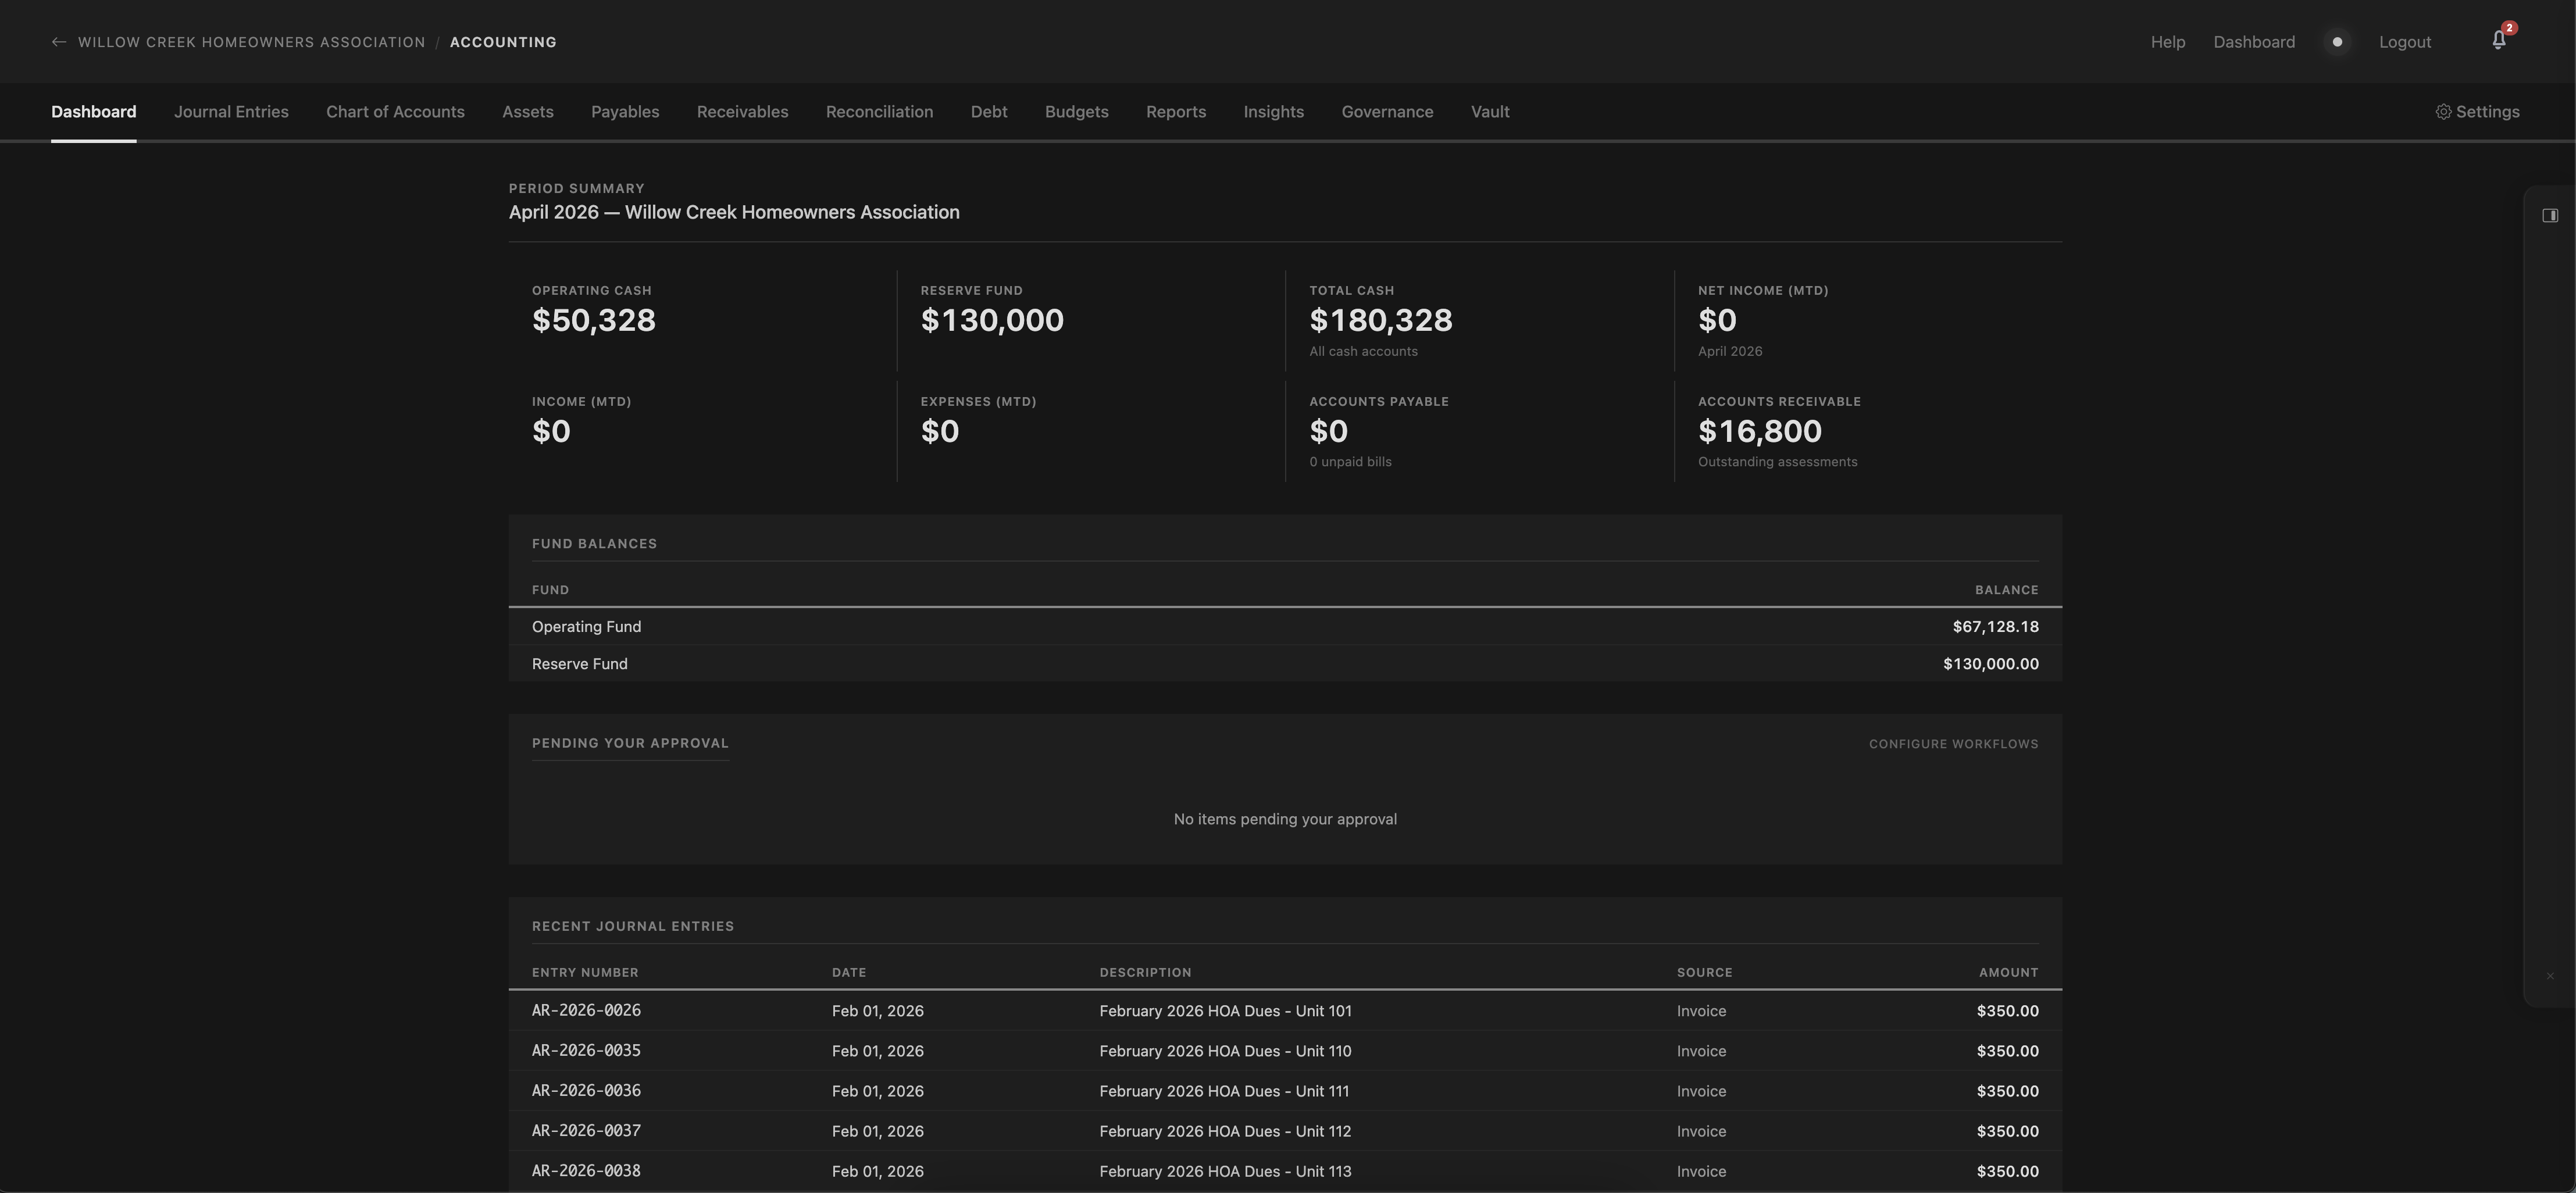The height and width of the screenshot is (1193, 2576).
Task: Switch to Reconciliation tab
Action: coord(880,112)
